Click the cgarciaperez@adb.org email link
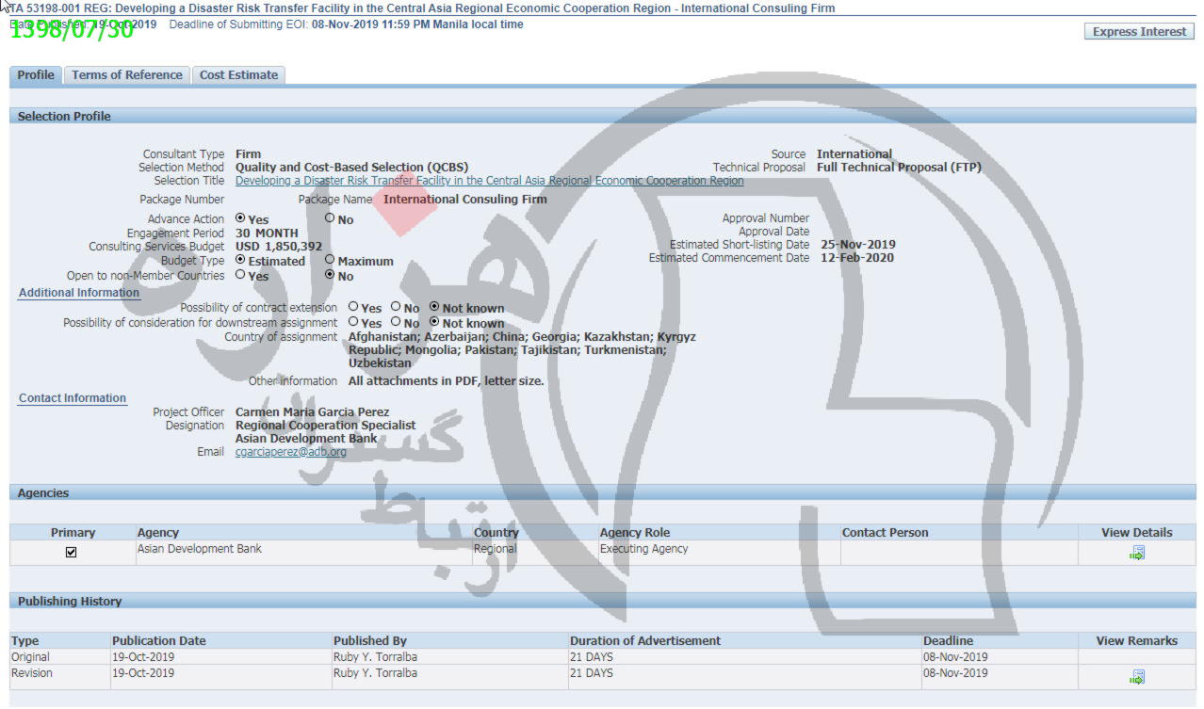Screen dimensions: 1204x709 point(290,452)
